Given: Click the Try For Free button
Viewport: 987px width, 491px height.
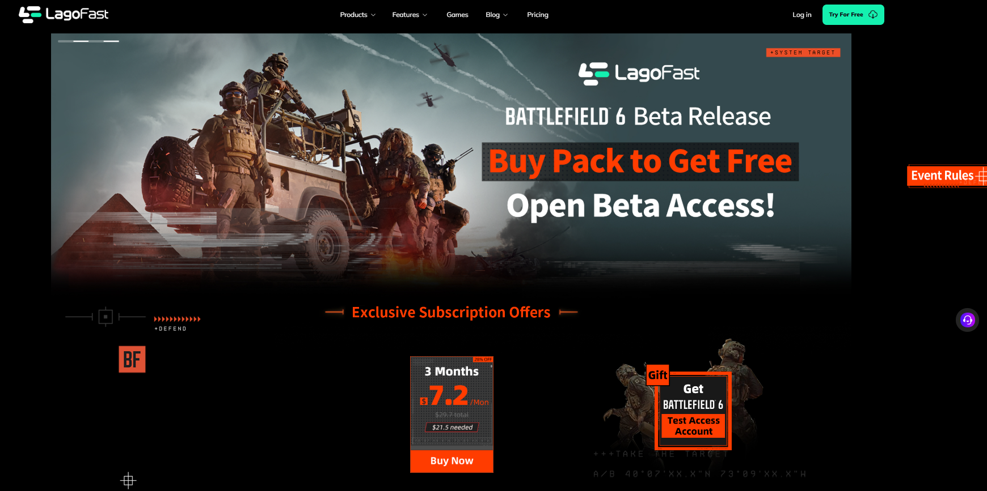Looking at the screenshot, I should click(853, 15).
